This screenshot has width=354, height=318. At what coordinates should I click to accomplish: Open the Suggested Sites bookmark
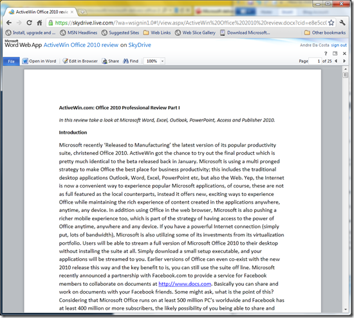point(120,33)
